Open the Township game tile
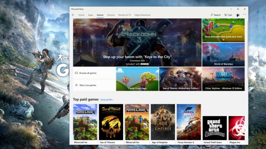Screen dimensions: 266x149 223,30
